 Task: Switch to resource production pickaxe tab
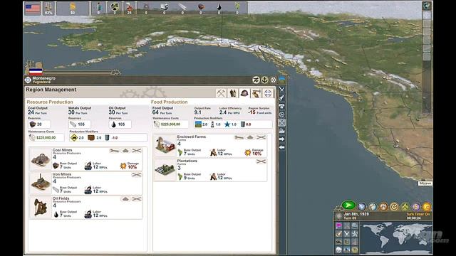[221, 93]
